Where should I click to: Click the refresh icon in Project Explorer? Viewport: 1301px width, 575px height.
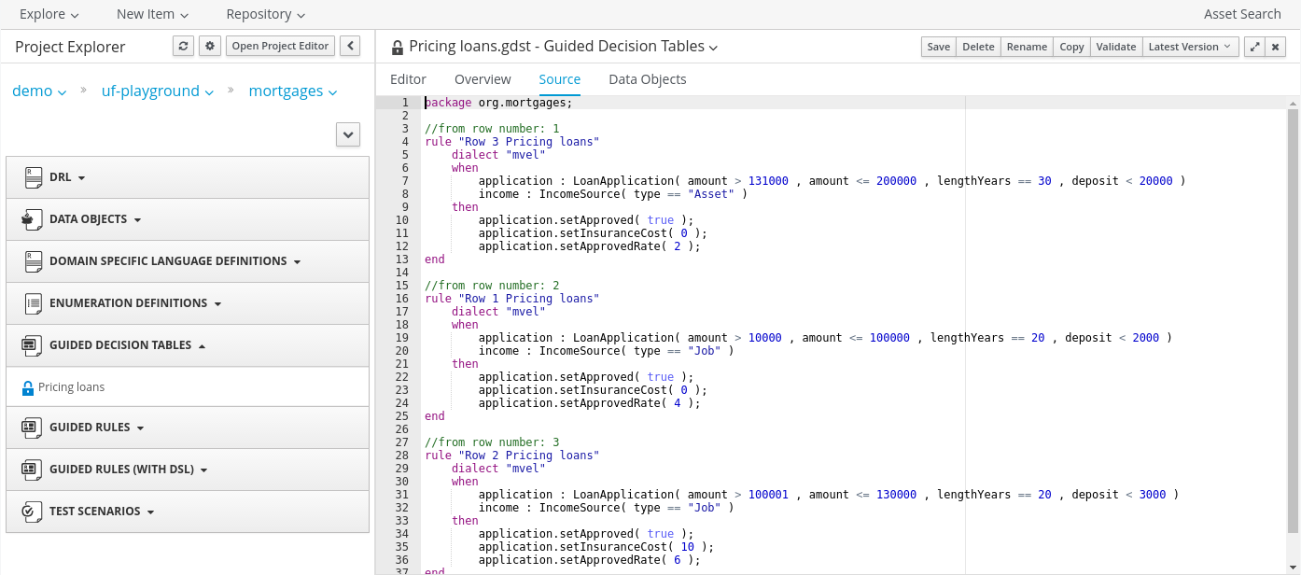183,46
